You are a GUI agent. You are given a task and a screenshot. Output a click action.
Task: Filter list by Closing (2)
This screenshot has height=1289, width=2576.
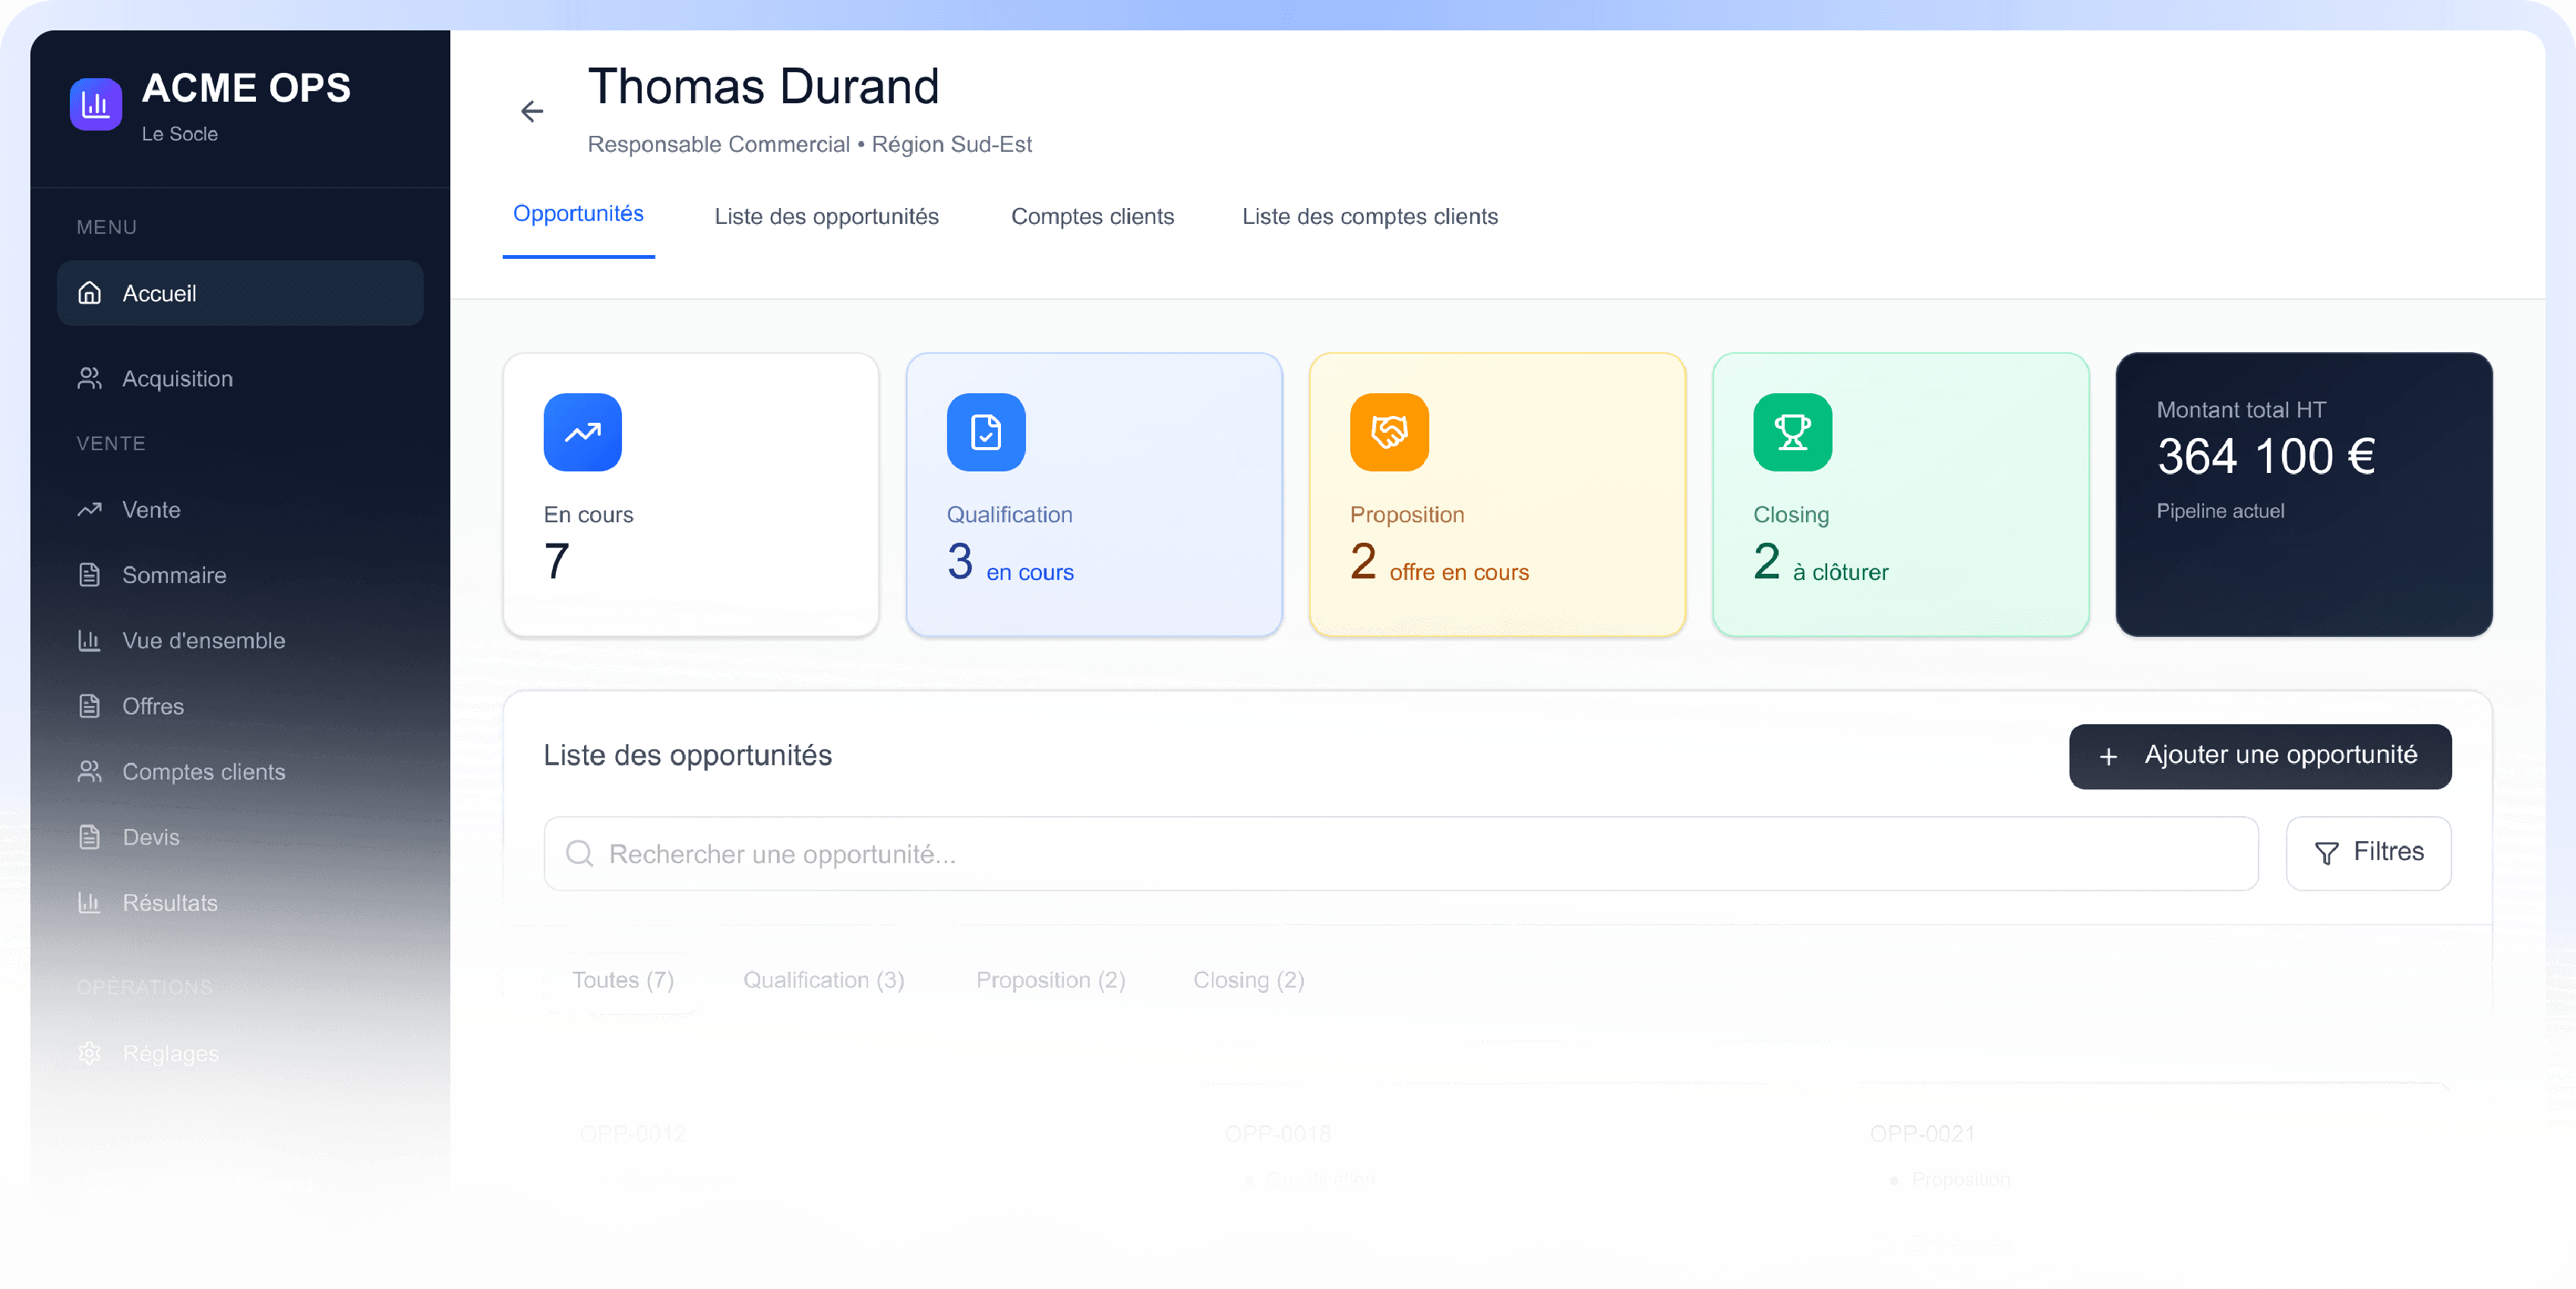1248,980
